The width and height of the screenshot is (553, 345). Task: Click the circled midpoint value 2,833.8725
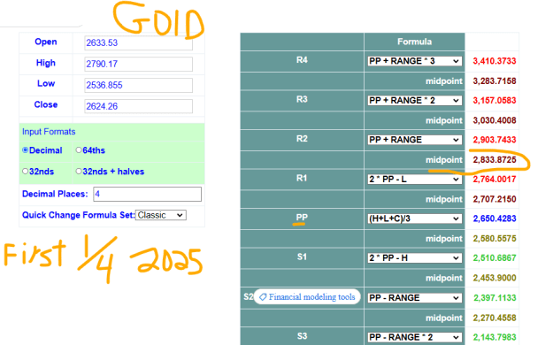pyautogui.click(x=495, y=160)
